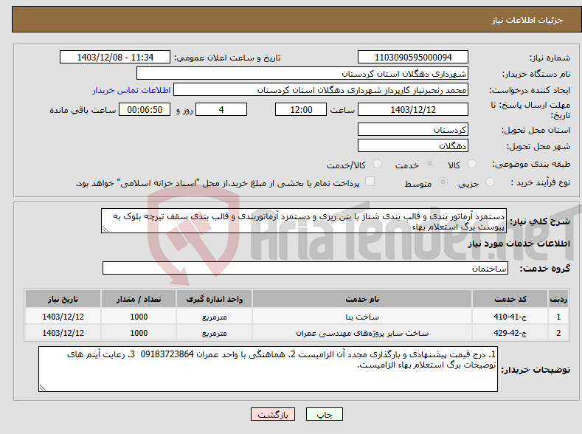Click the requester field محمد رنجبرنیاز
Screen dimensions: 582x434
coord(321,90)
